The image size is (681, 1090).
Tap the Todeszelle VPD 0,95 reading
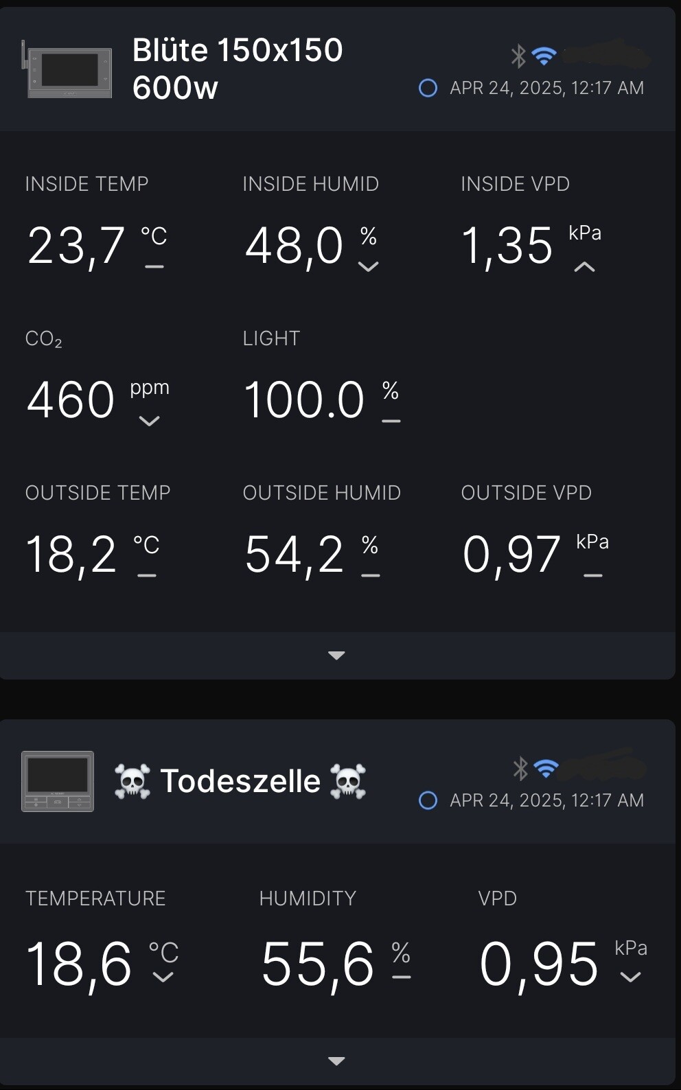tap(539, 964)
